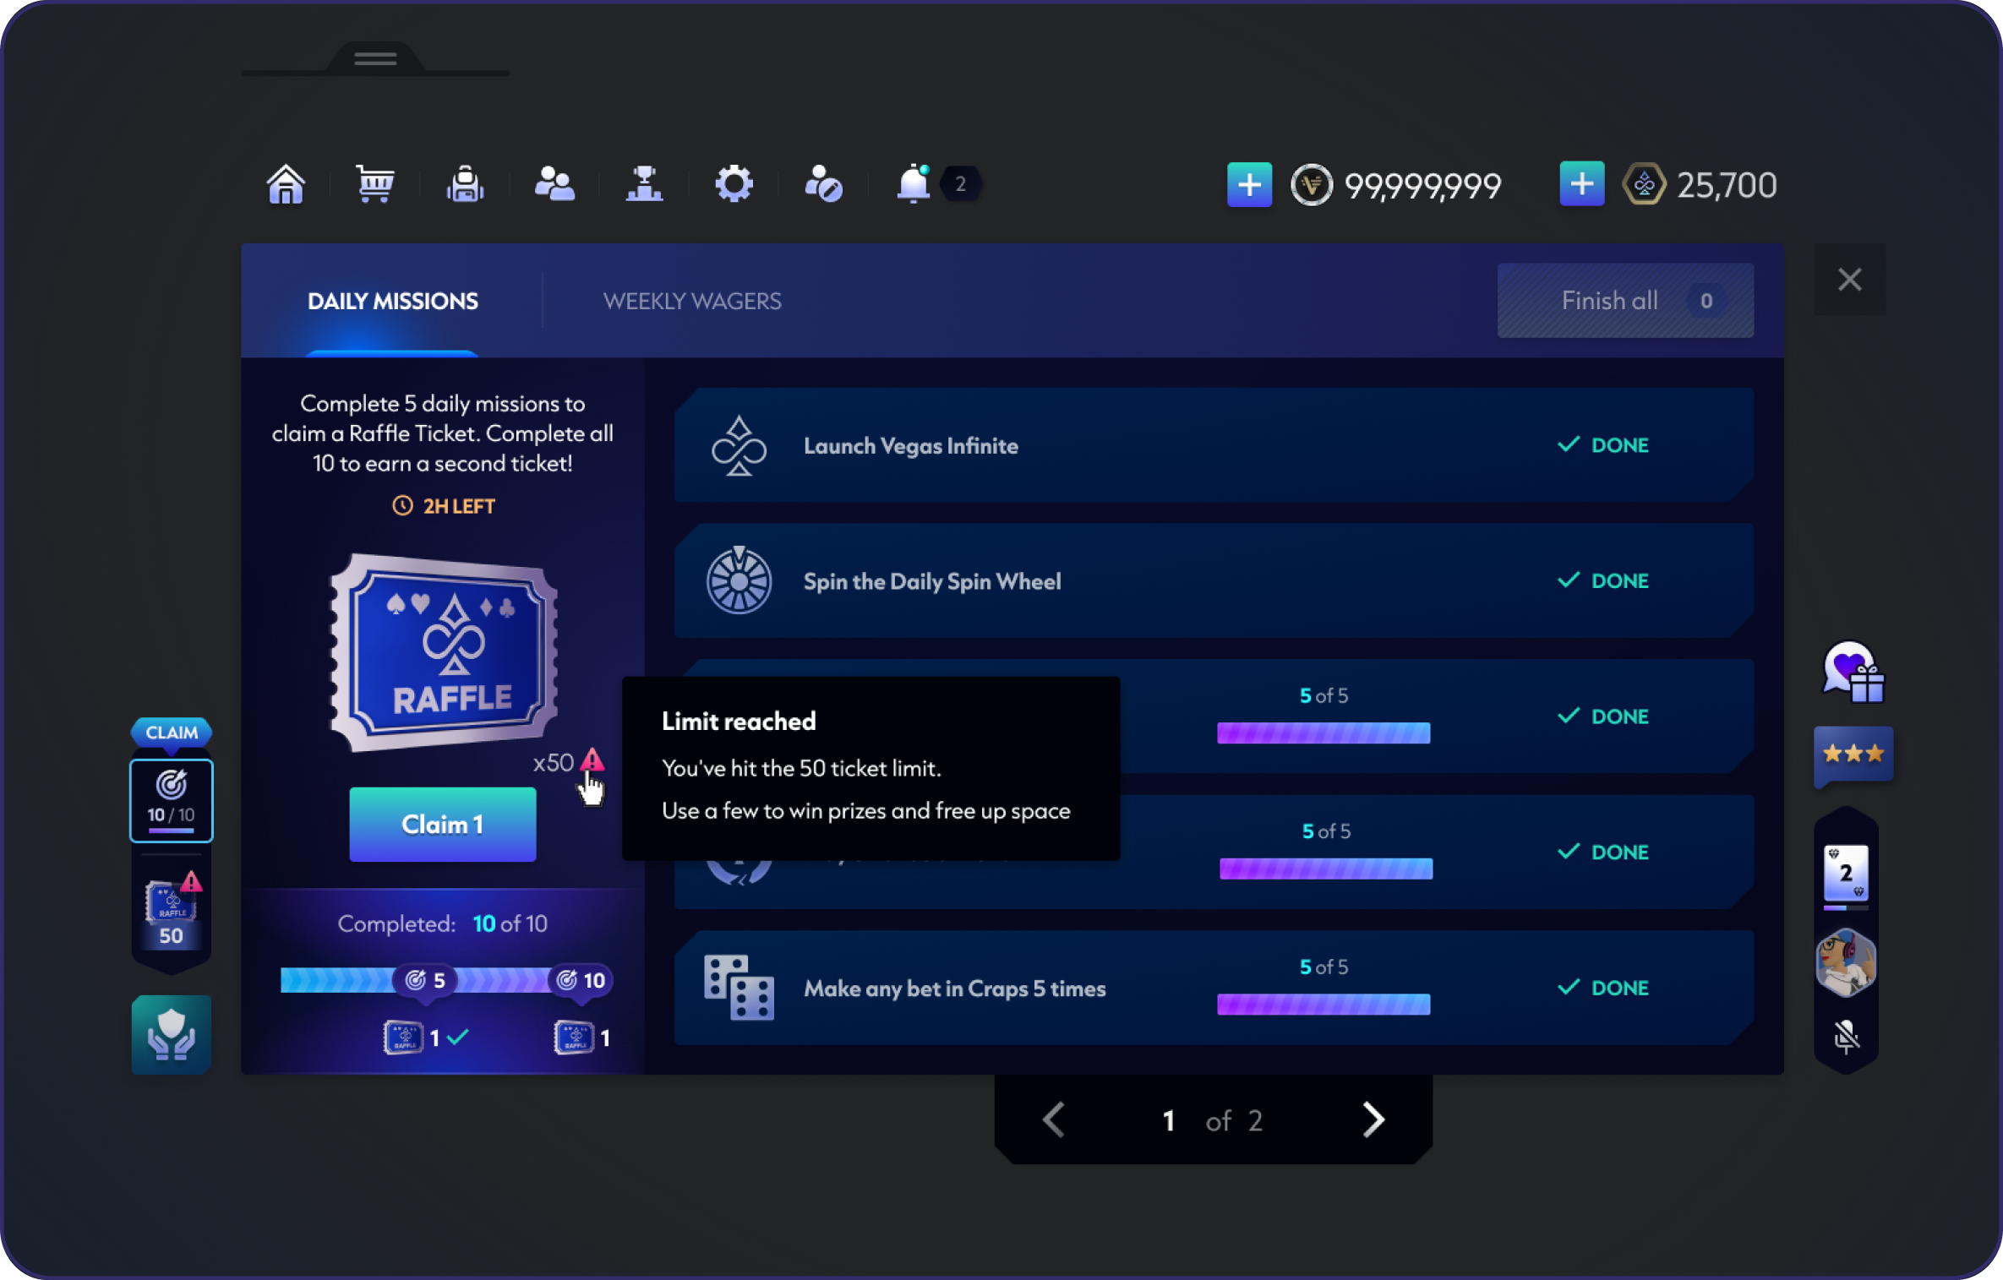The image size is (2003, 1280).
Task: Open the notifications bell
Action: [x=914, y=184]
